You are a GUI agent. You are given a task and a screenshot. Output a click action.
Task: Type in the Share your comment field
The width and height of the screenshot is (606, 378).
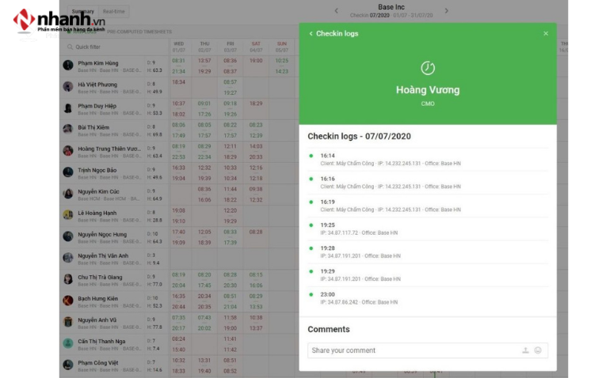412,350
